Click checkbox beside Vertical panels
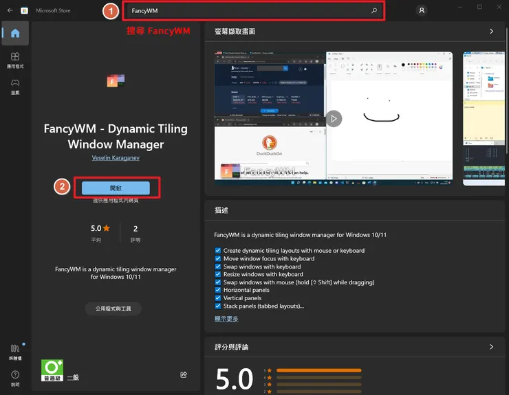Viewport: 509px width, 395px height. [218, 297]
